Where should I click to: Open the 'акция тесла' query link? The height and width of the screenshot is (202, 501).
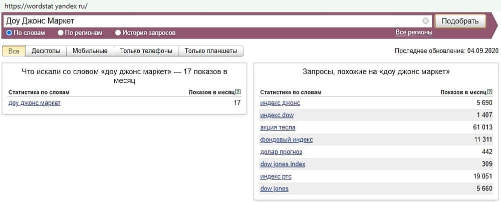[x=278, y=127]
